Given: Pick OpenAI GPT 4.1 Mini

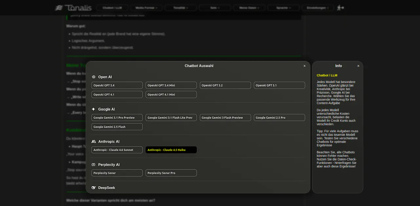Looking at the screenshot, I should (x=171, y=94).
